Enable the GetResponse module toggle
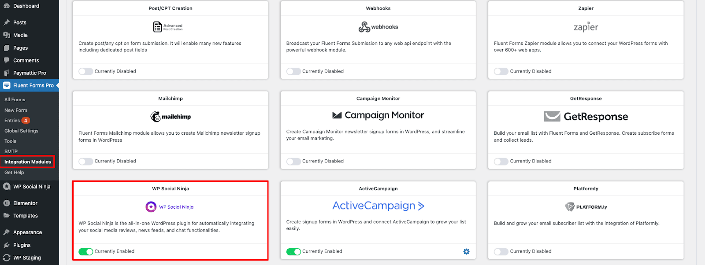Viewport: 705px width, 265px height. point(501,162)
